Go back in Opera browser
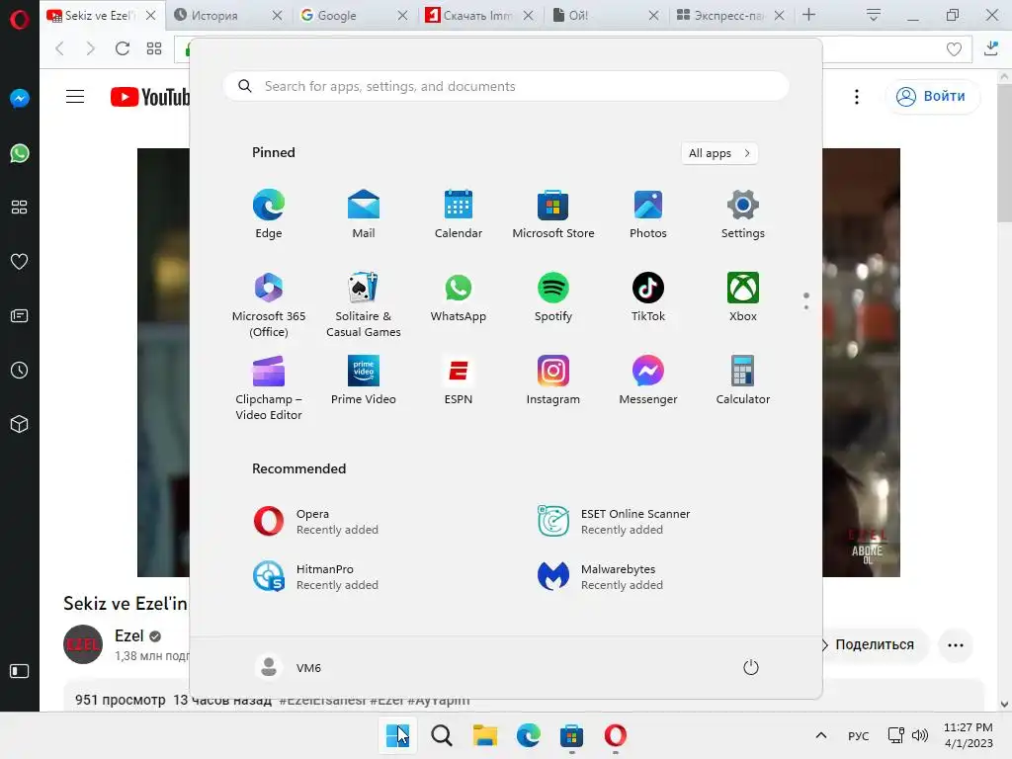Image resolution: width=1012 pixels, height=759 pixels. click(x=60, y=48)
